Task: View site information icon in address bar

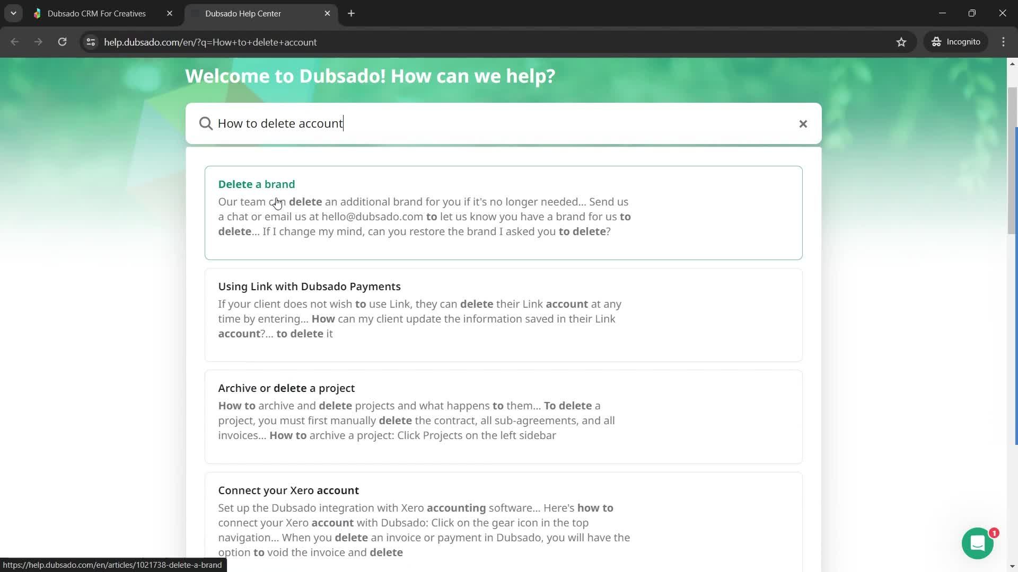Action: (91, 42)
